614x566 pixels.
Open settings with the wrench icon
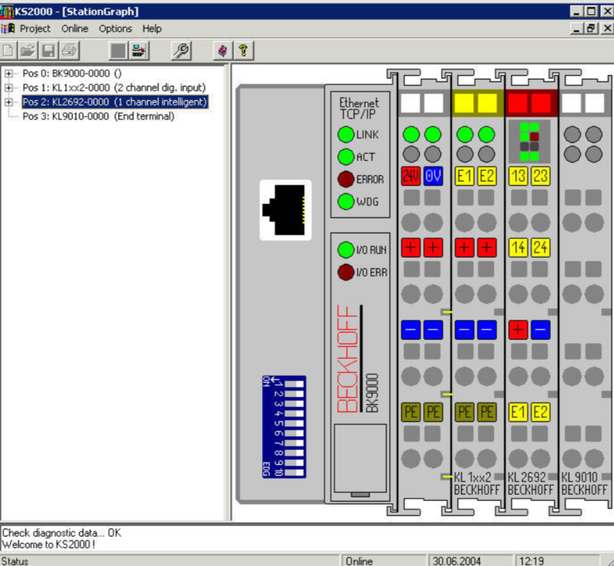click(x=181, y=51)
